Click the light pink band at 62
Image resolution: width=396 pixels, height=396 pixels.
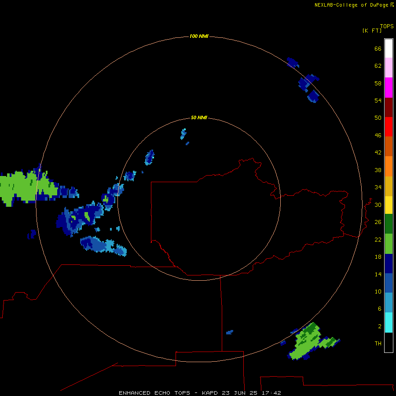389,67
